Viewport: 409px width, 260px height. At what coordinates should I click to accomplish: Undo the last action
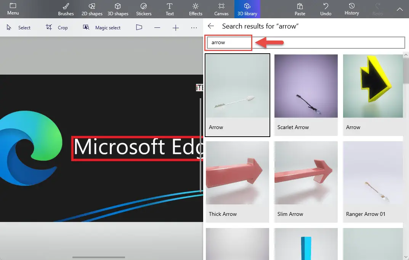[326, 9]
